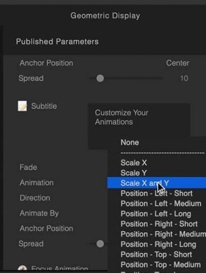206x273 pixels.
Task: Choose Position - Left - Medium
Action: point(161,203)
